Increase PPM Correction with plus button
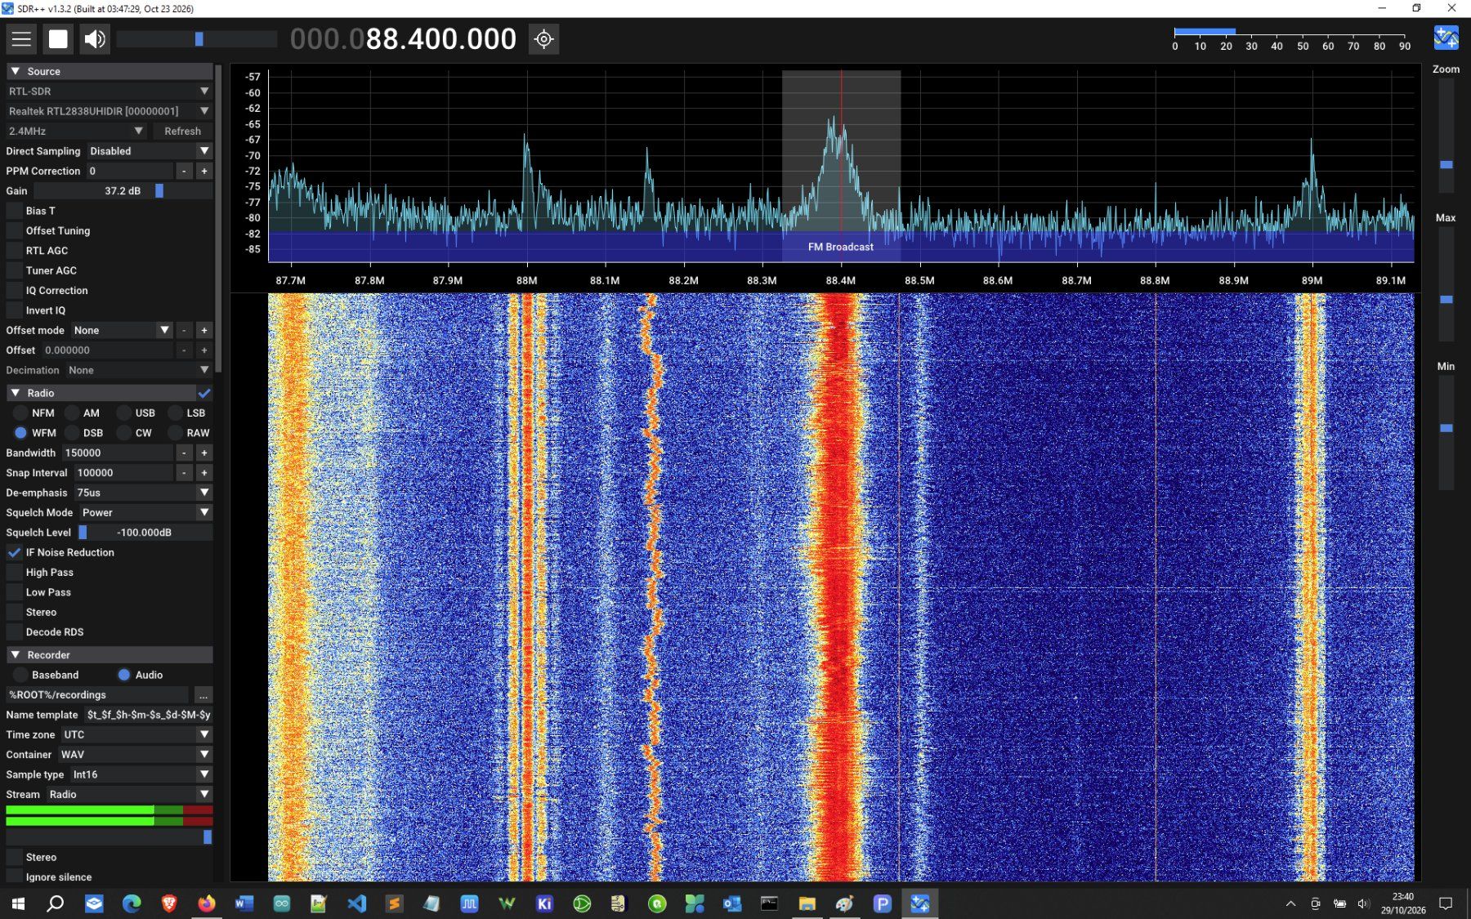Screen dimensions: 1471x919 coord(204,171)
